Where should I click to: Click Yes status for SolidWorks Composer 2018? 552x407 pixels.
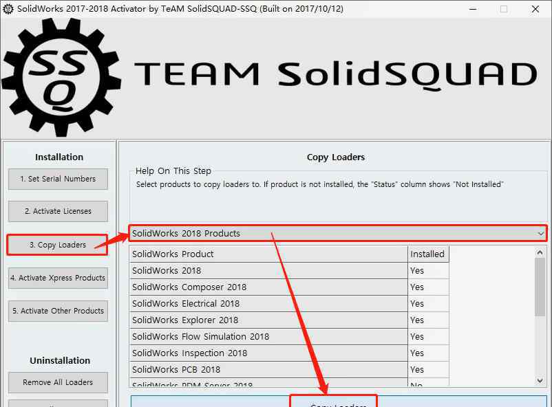[428, 287]
